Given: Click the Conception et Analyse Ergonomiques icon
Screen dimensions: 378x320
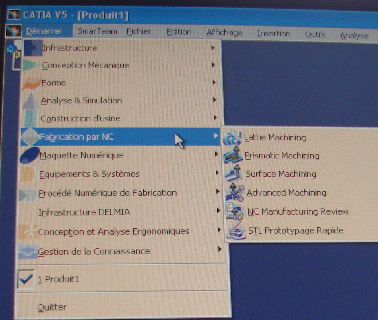Looking at the screenshot, I should (28, 232).
